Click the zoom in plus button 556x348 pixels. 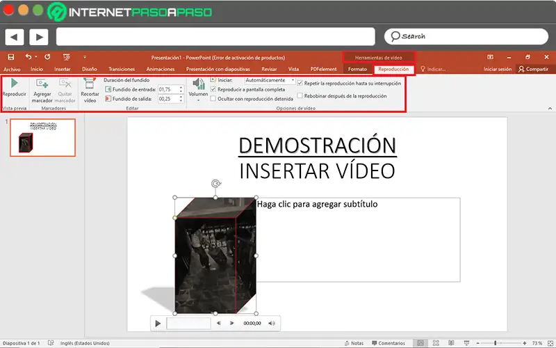525,343
